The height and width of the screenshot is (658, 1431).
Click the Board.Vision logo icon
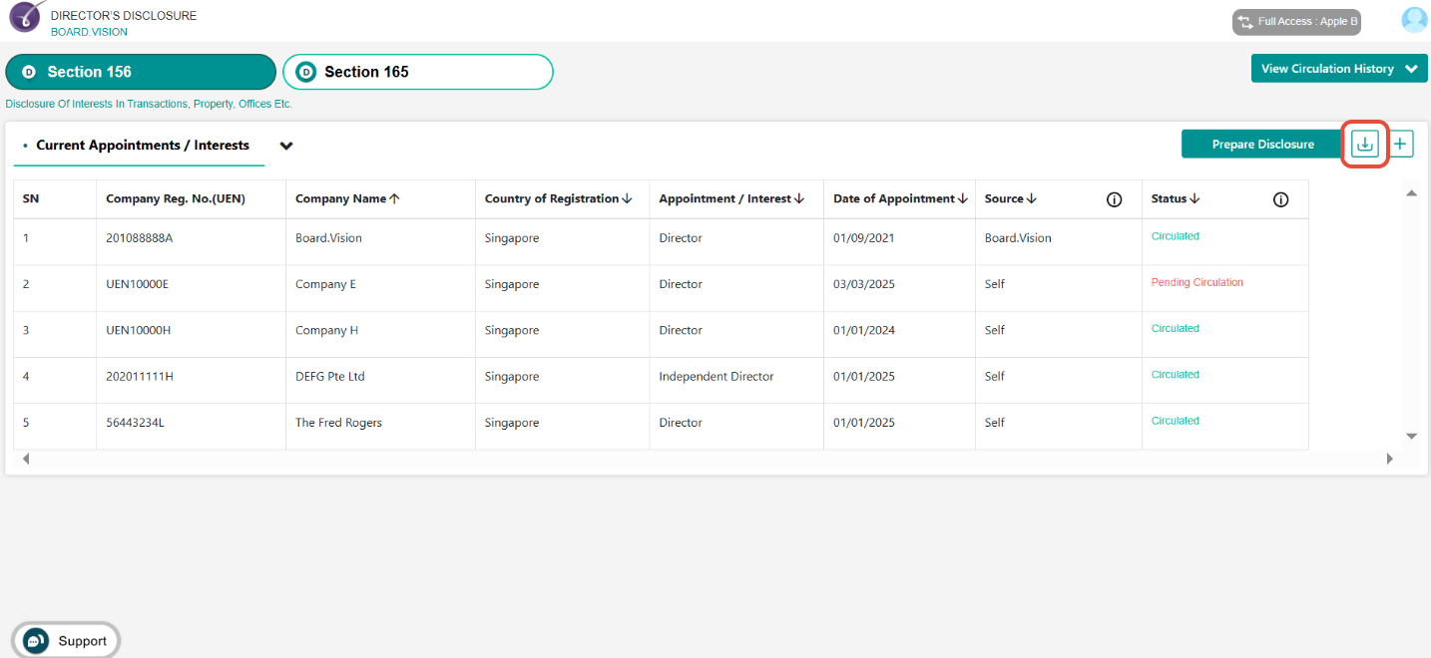[x=26, y=16]
